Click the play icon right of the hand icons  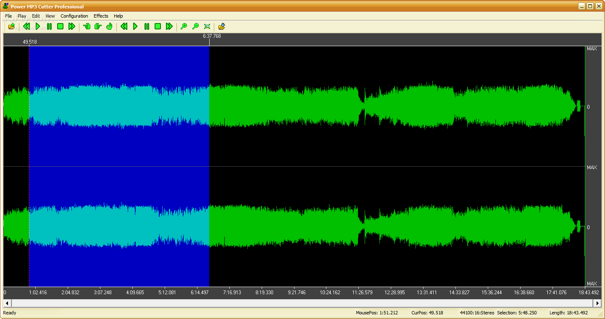(x=135, y=26)
